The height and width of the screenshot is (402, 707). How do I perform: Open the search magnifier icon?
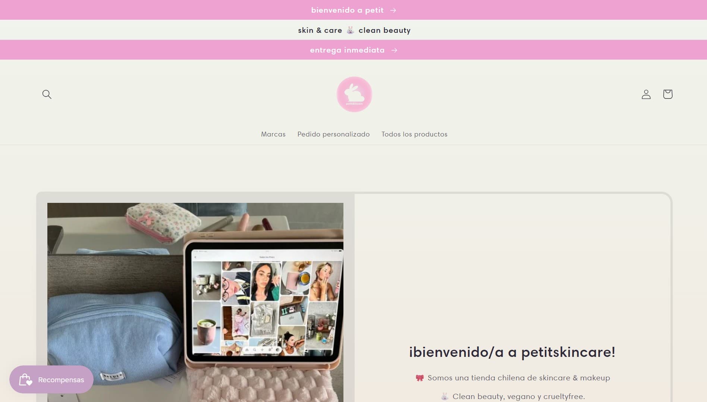[47, 94]
